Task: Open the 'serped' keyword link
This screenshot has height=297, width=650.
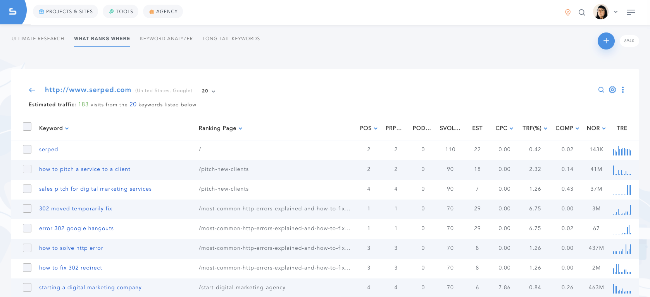Action: [x=48, y=150]
